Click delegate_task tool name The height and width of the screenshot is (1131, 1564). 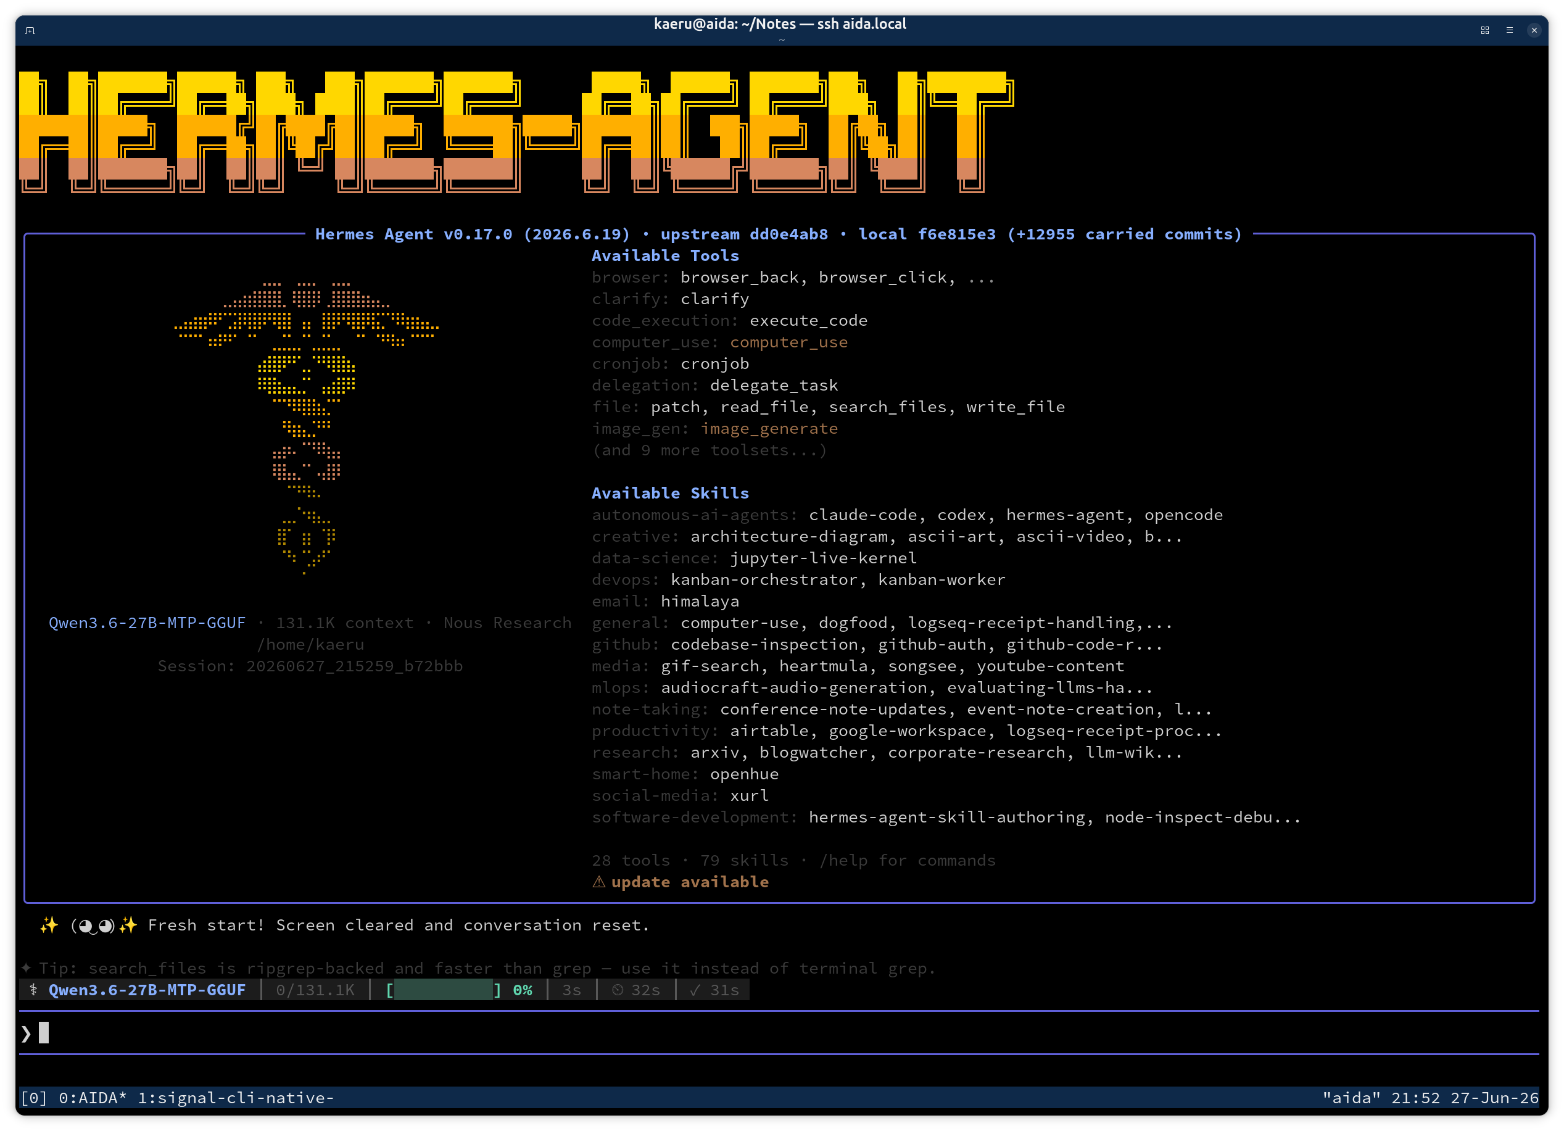[774, 386]
